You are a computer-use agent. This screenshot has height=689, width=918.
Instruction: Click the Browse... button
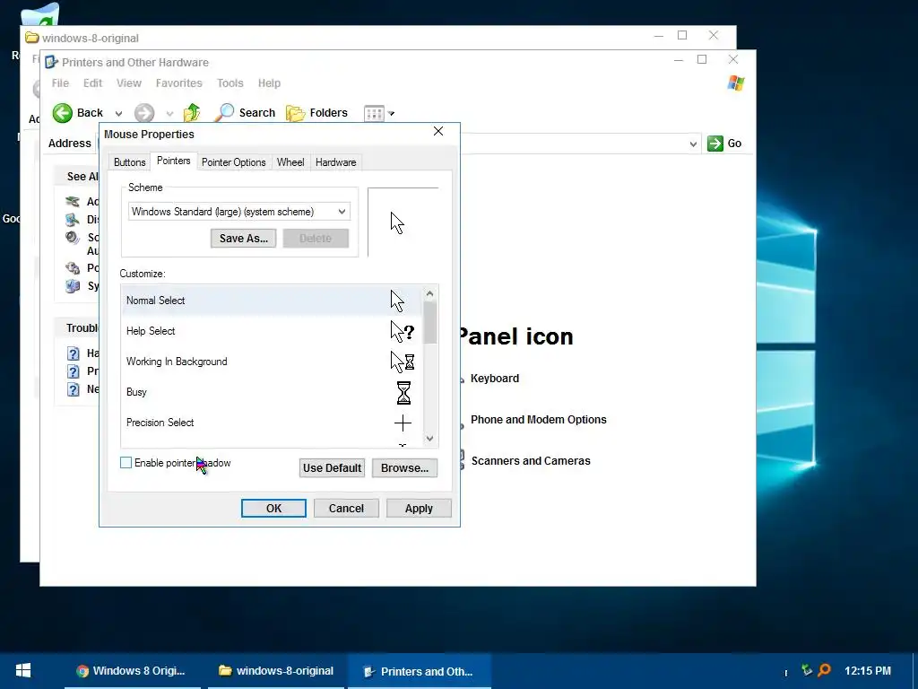click(404, 468)
